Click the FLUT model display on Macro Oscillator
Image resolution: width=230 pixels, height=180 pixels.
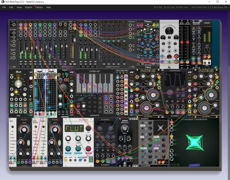[74, 128]
